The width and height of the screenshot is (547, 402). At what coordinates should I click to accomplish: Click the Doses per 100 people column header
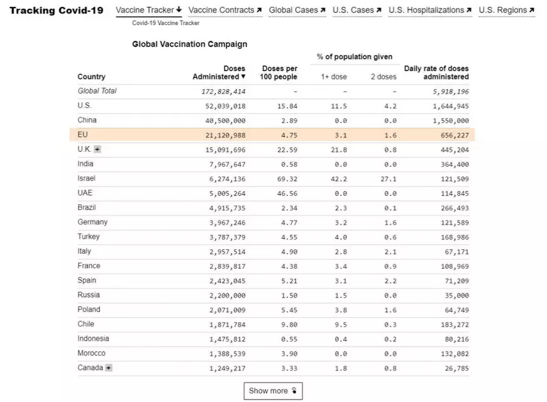click(x=278, y=73)
